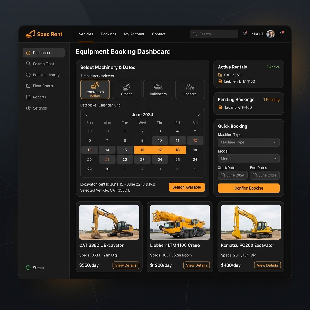Click the search magnifier icon in top bar
The height and width of the screenshot is (310, 310).
point(195,34)
